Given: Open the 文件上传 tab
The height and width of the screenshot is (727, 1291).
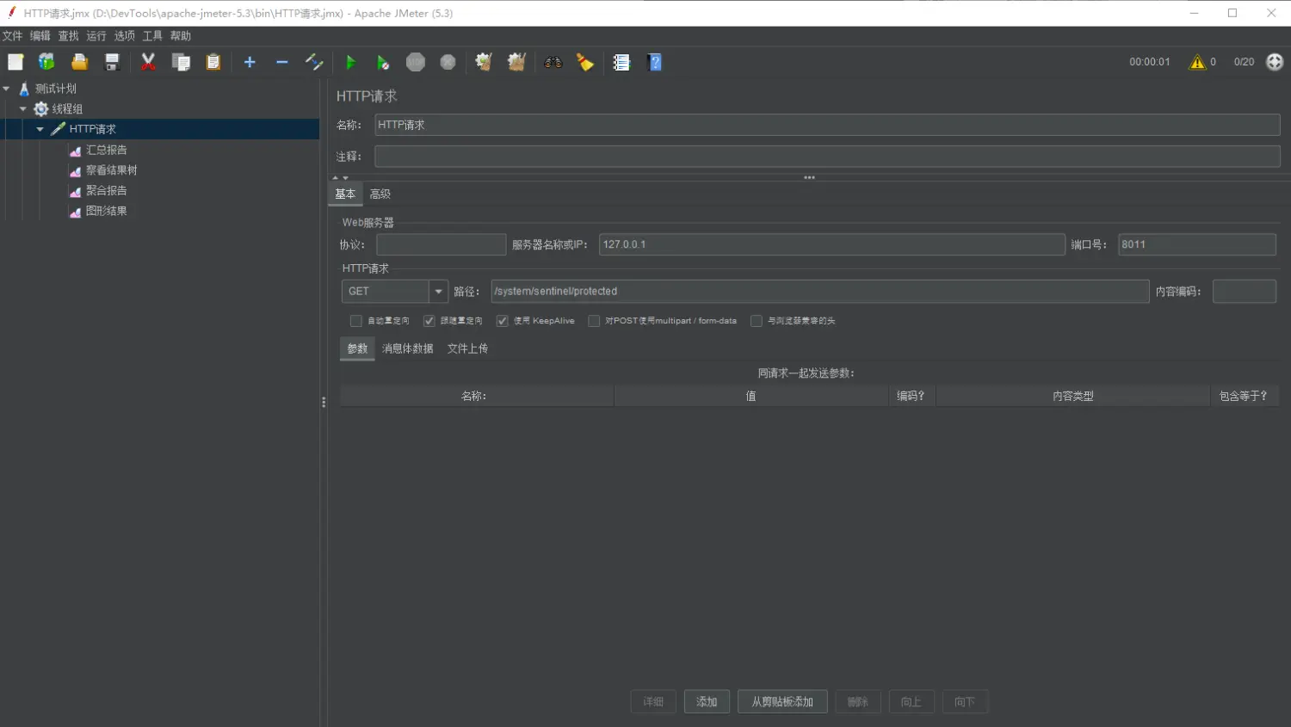Looking at the screenshot, I should 467,348.
